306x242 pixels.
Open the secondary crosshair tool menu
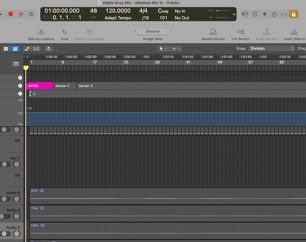176,49
